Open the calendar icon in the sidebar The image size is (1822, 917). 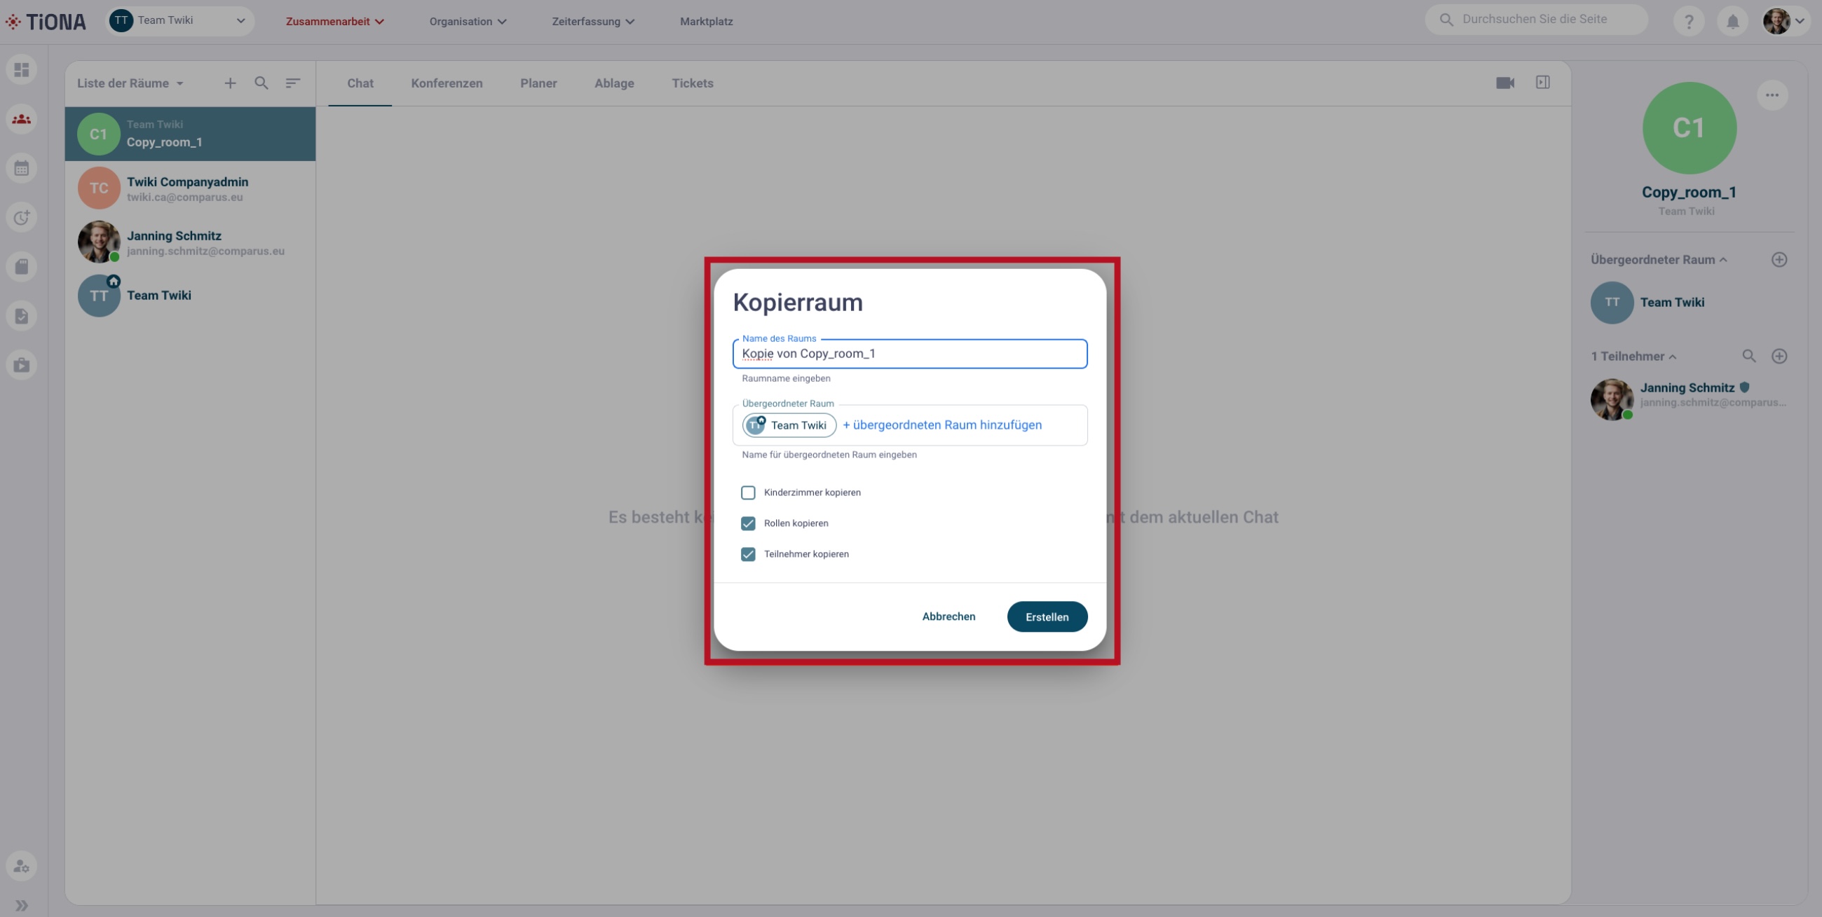pyautogui.click(x=22, y=168)
